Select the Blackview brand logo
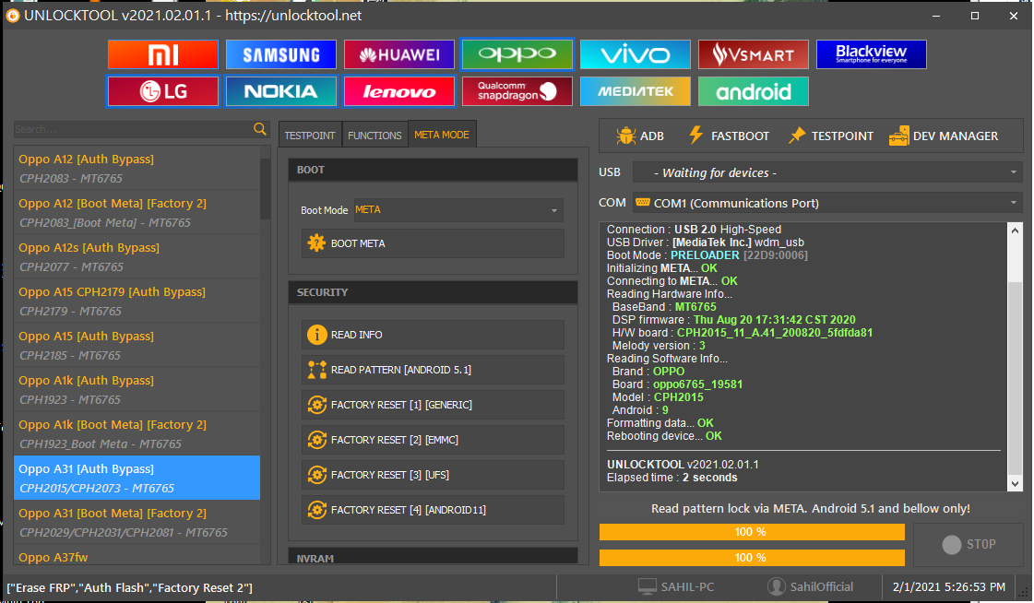The height and width of the screenshot is (603, 1034). pos(871,54)
